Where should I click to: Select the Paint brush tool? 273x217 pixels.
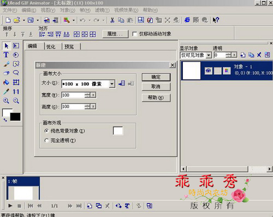[6, 64]
